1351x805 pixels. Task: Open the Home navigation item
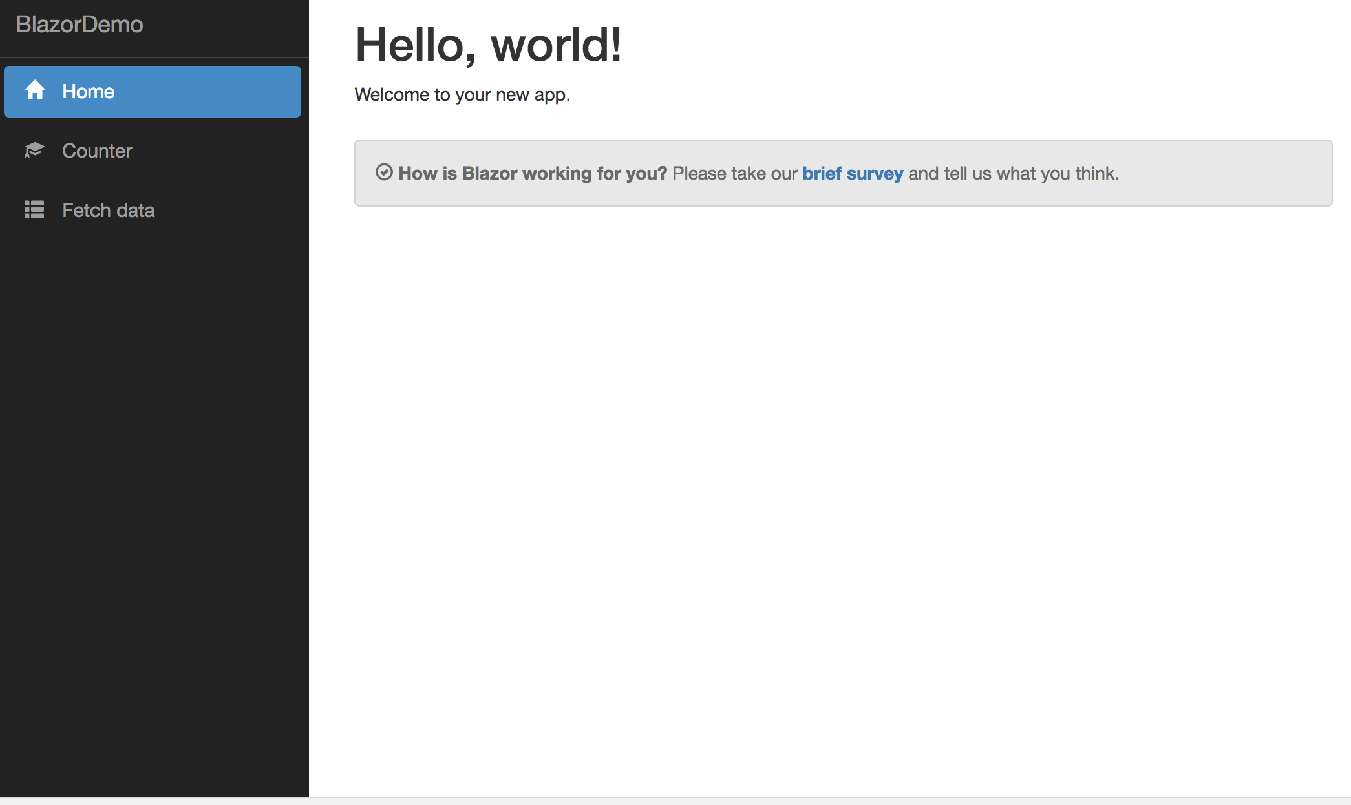point(153,92)
